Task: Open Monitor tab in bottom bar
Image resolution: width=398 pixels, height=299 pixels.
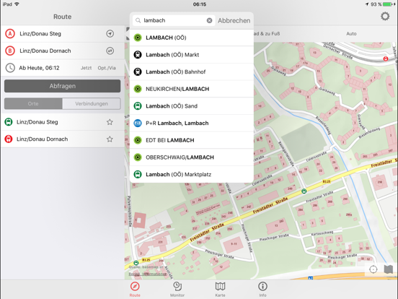Action: click(x=177, y=289)
